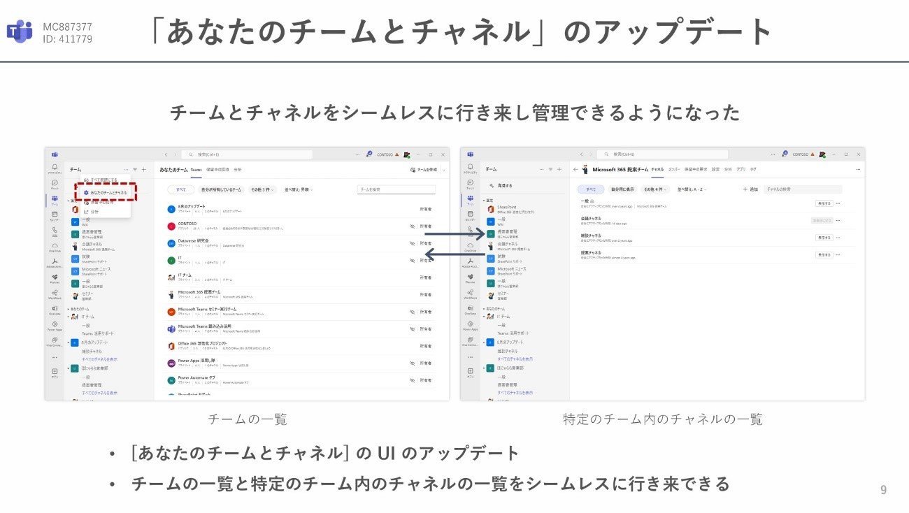
Task: Click profile avatar in channel list window title bar
Action: tap(822, 154)
